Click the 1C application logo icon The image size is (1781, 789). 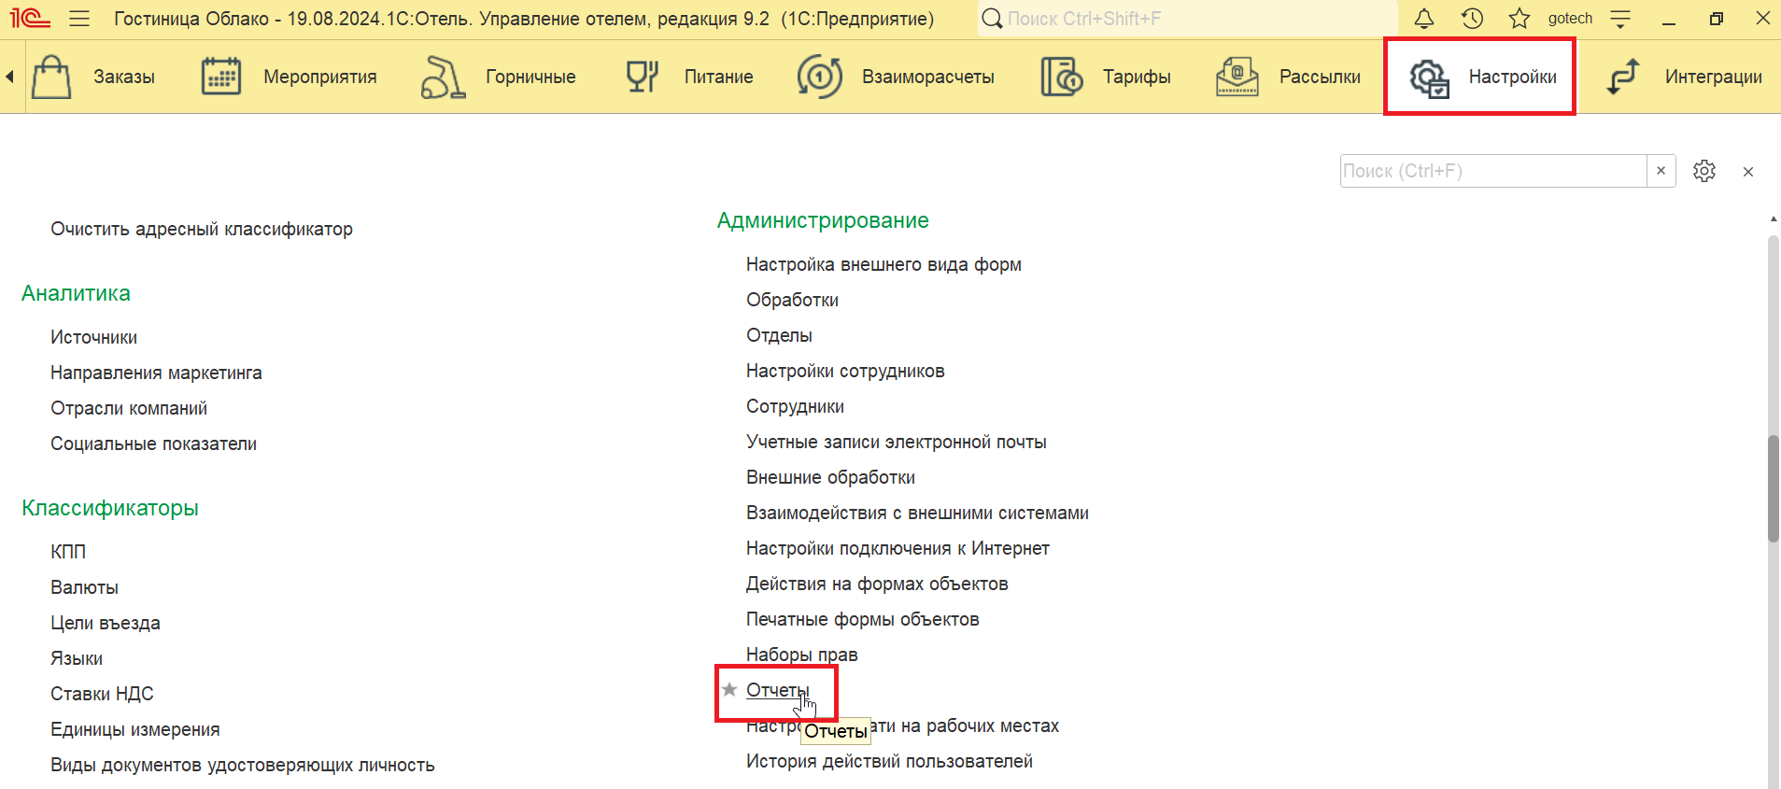click(x=30, y=18)
